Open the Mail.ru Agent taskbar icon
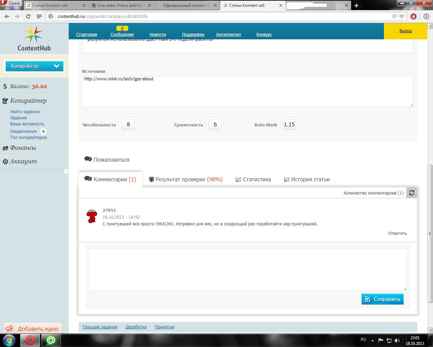Screen dimensions: 433x347 [x=51, y=340]
